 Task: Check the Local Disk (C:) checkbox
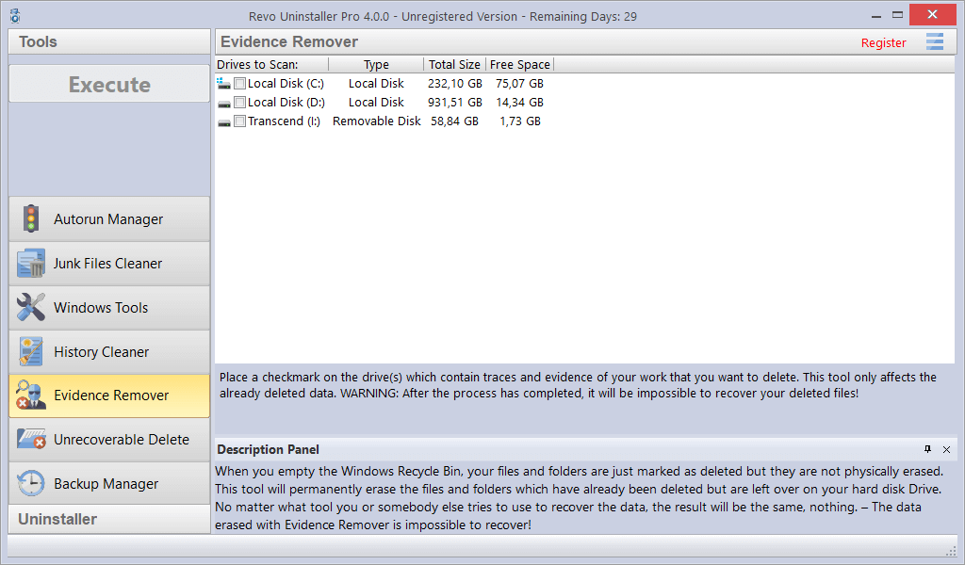(x=240, y=84)
